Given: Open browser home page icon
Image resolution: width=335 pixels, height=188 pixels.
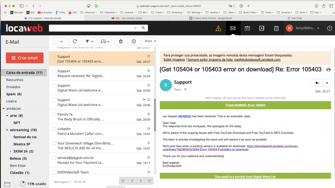Looking at the screenshot, I should point(88,6).
